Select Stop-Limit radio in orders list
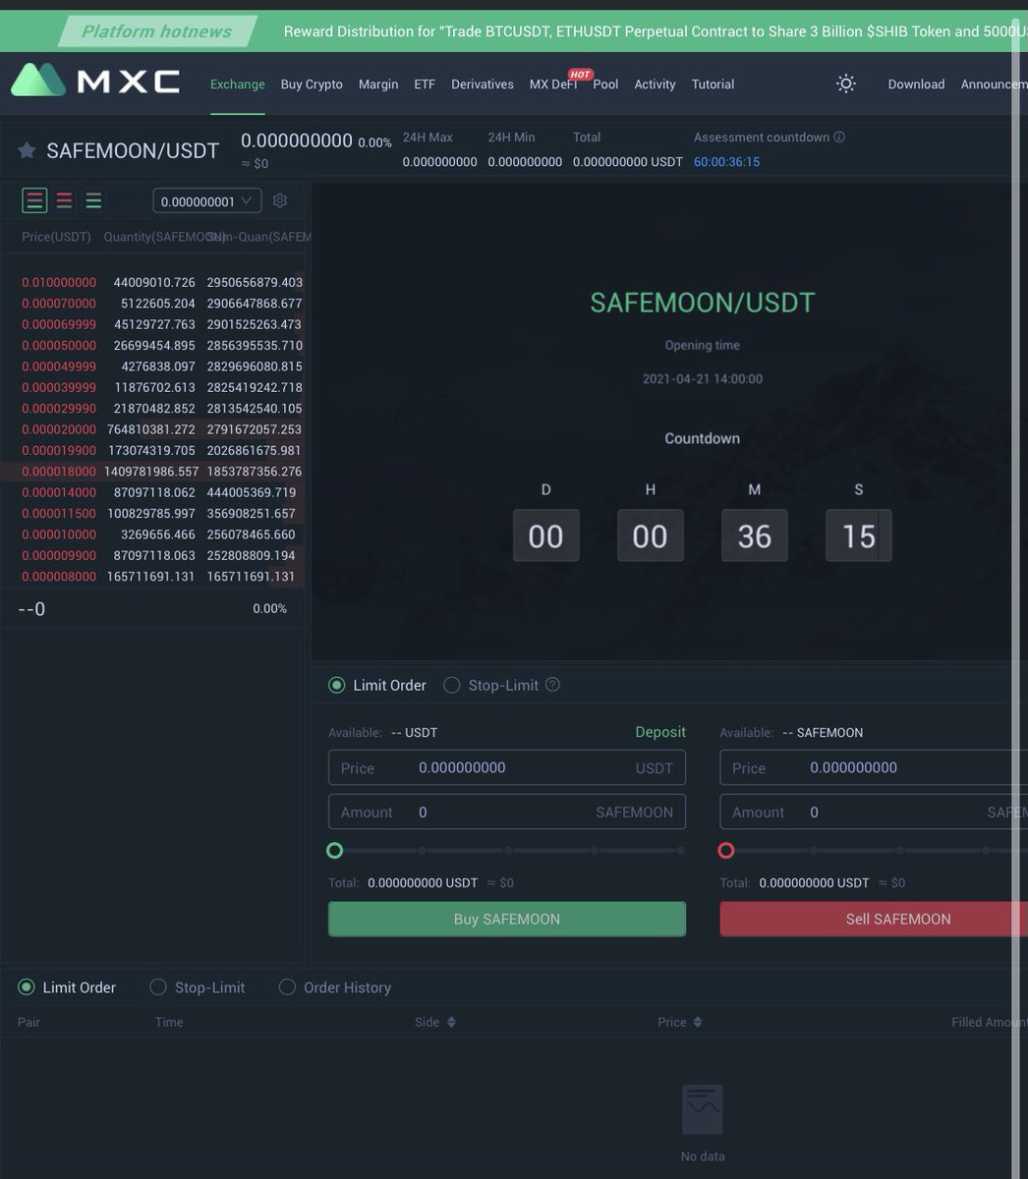The height and width of the screenshot is (1179, 1028). point(158,987)
